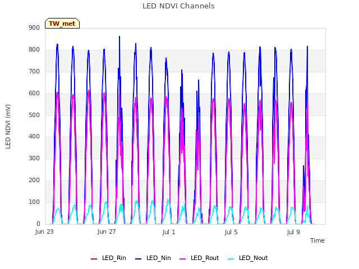
Task: Click the cyan LED_Nout legend swatch
Action: (x=231, y=259)
